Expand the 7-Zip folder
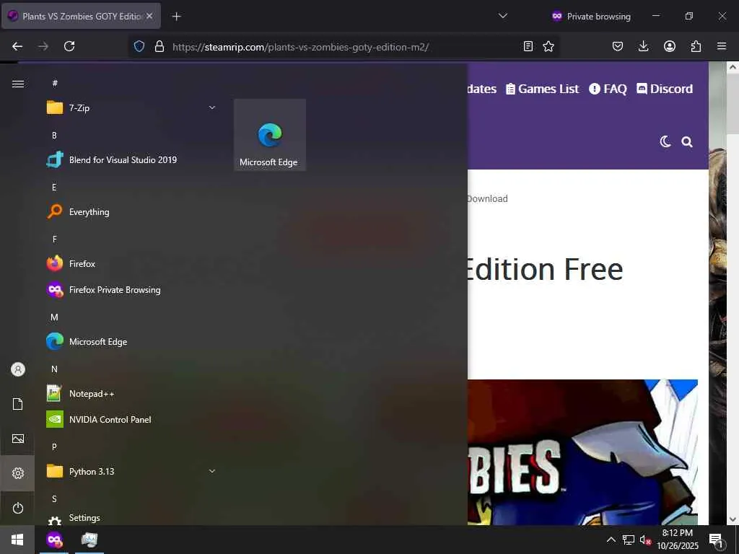The width and height of the screenshot is (739, 554). coord(132,108)
